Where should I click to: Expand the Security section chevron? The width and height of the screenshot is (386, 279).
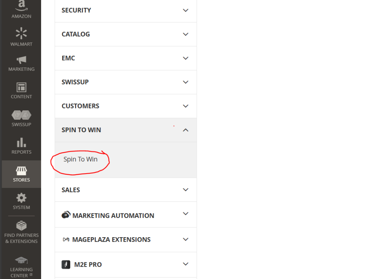(x=185, y=11)
